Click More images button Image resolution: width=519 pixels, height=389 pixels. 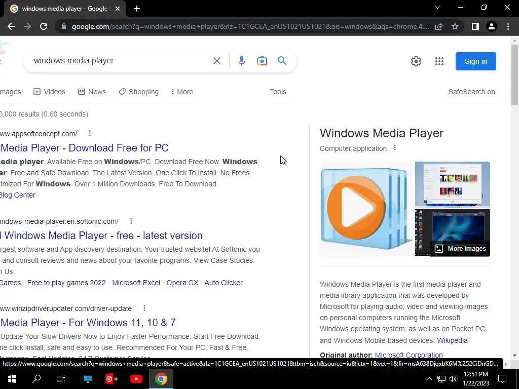coord(460,248)
